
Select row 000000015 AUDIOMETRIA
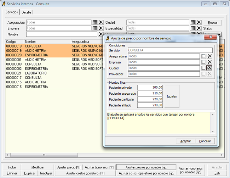coord(54,82)
